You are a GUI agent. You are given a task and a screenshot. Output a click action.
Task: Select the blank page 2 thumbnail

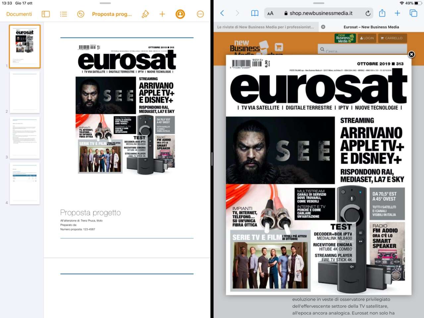[x=25, y=92]
